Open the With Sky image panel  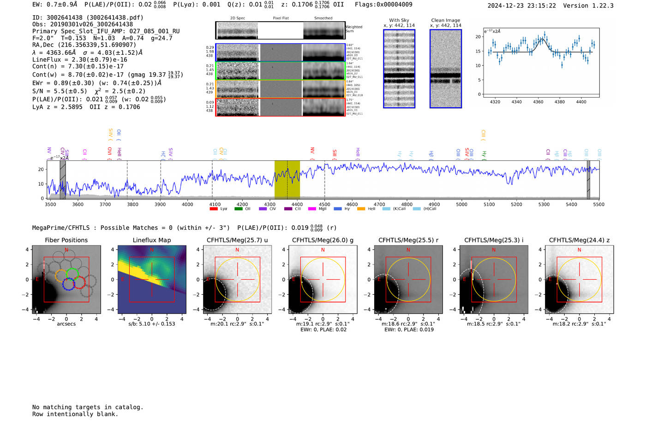tap(399, 69)
